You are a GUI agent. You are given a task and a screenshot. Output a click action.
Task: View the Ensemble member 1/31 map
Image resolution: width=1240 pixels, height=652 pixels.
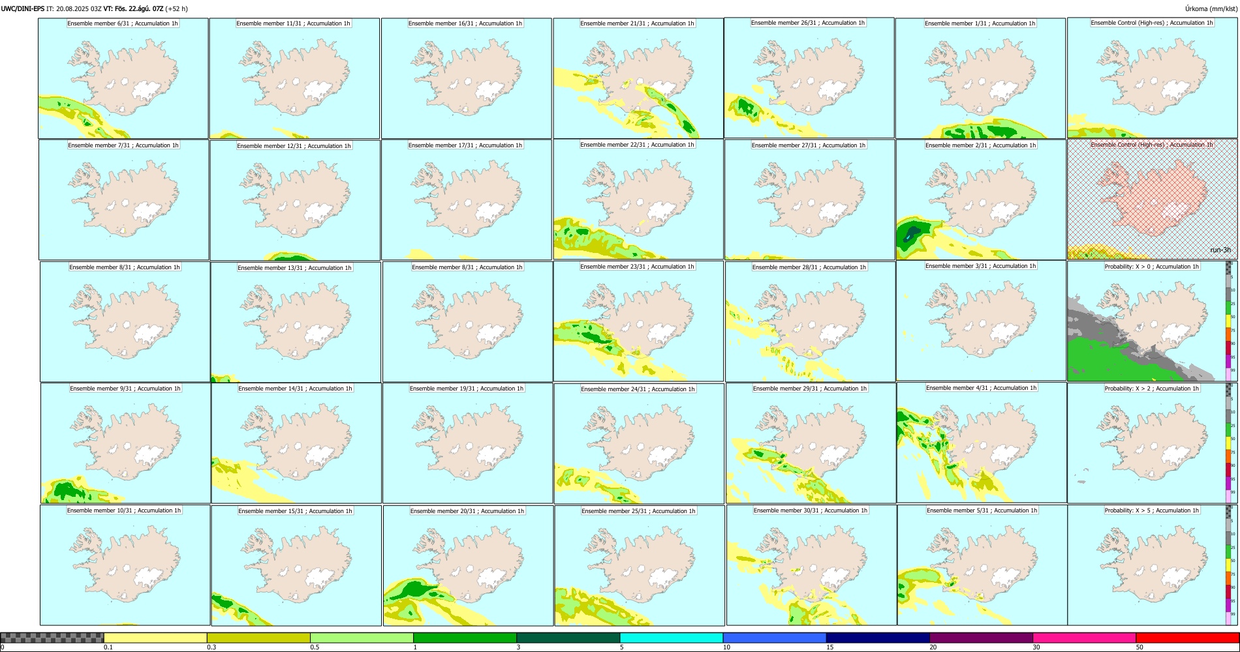981,78
